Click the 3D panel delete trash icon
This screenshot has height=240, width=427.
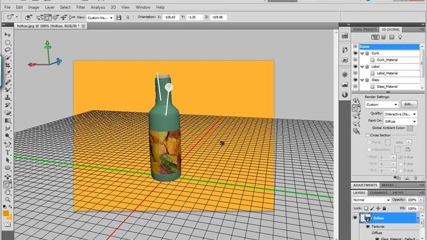tap(416, 178)
